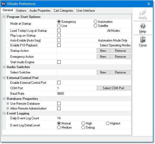Click the Close door icon
Viewport: 155px width, 144px height.
point(143,42)
